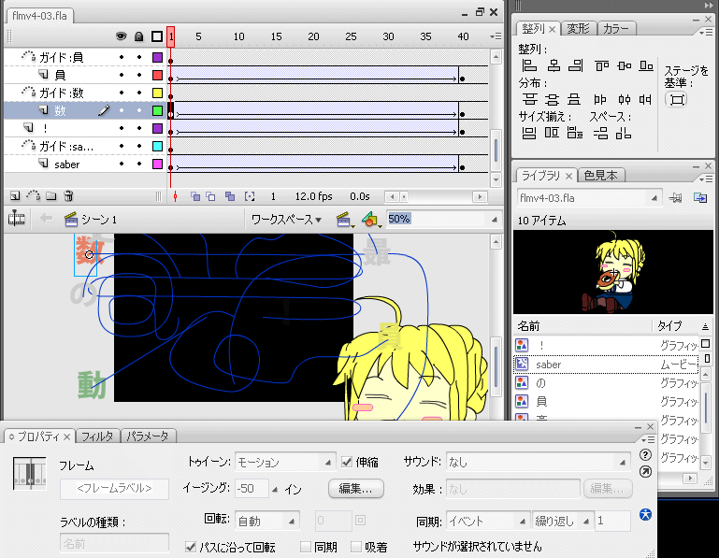Toggle 伸縮 scale checkbox
Viewport: 719px width, 558px height.
coord(347,462)
